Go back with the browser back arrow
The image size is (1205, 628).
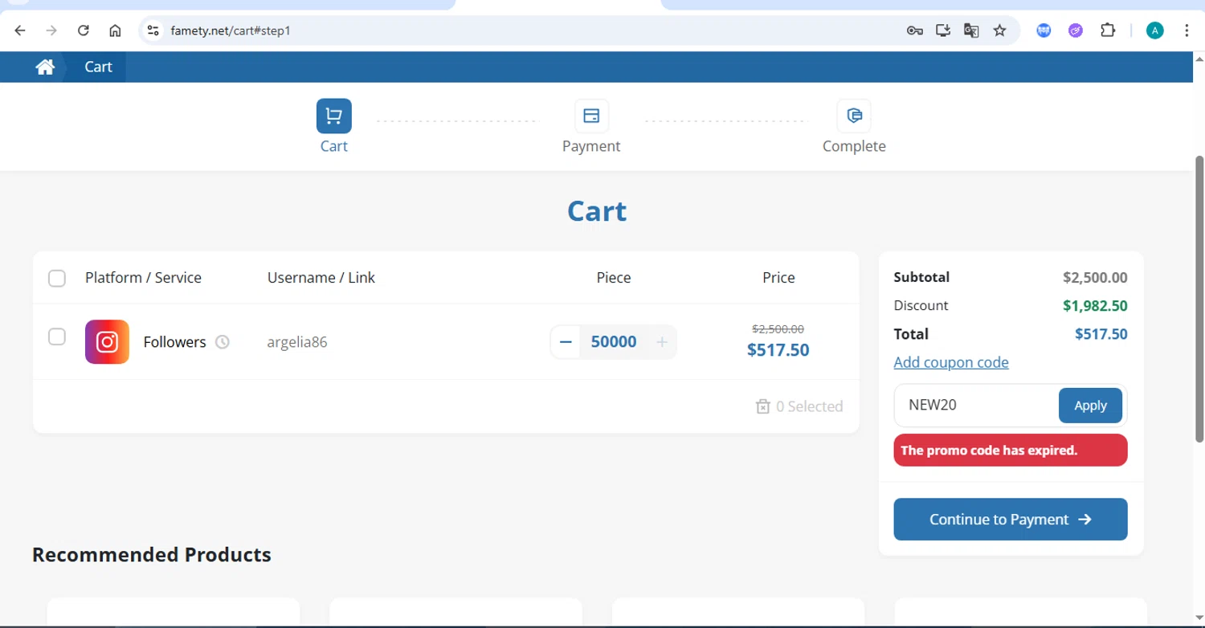(x=20, y=31)
